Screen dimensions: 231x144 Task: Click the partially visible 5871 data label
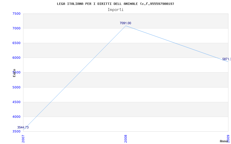(227, 59)
